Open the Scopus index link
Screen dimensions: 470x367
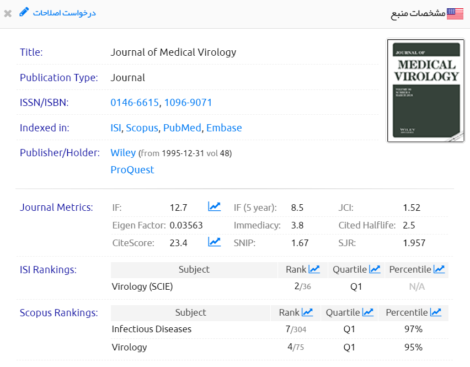click(142, 128)
